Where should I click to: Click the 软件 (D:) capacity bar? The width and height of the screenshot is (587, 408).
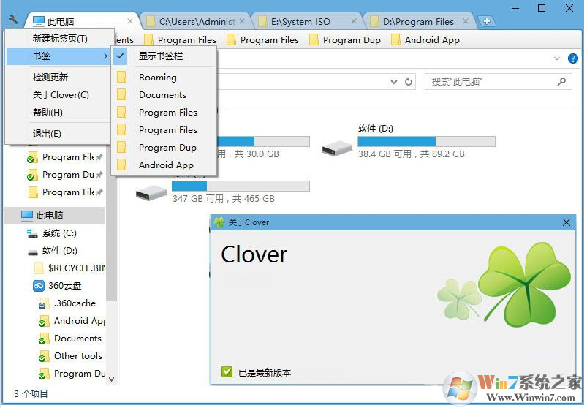pos(426,142)
